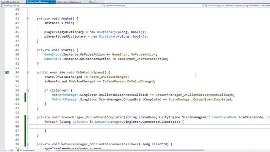Switch to the TestingNetcodeUI.cs tab
The image size is (270, 152).
click(x=10, y=2)
